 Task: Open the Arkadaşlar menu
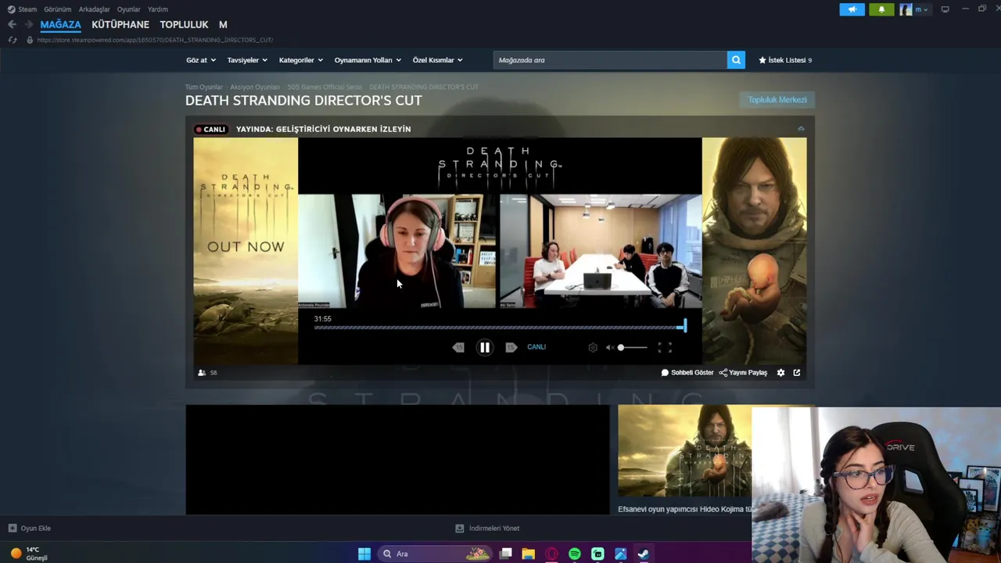[x=94, y=9]
